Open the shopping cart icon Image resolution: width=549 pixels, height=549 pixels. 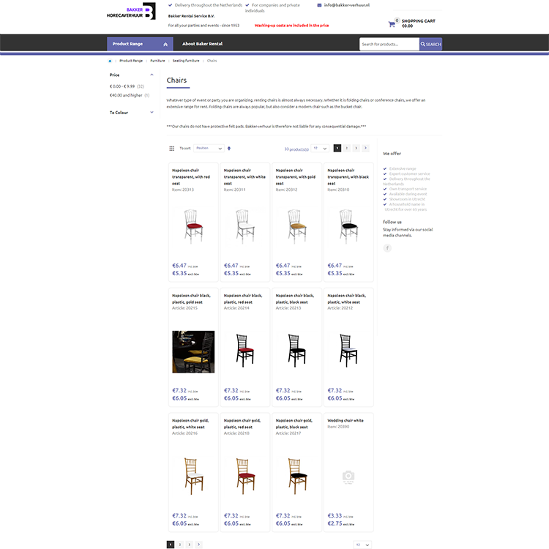[392, 24]
